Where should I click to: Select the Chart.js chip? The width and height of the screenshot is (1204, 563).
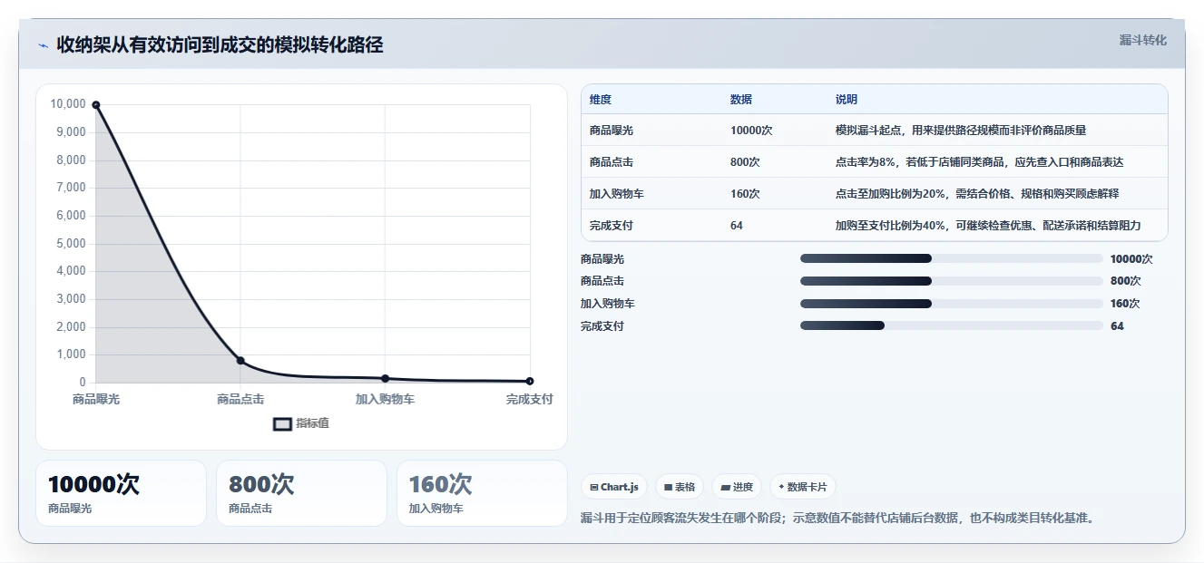coord(614,487)
